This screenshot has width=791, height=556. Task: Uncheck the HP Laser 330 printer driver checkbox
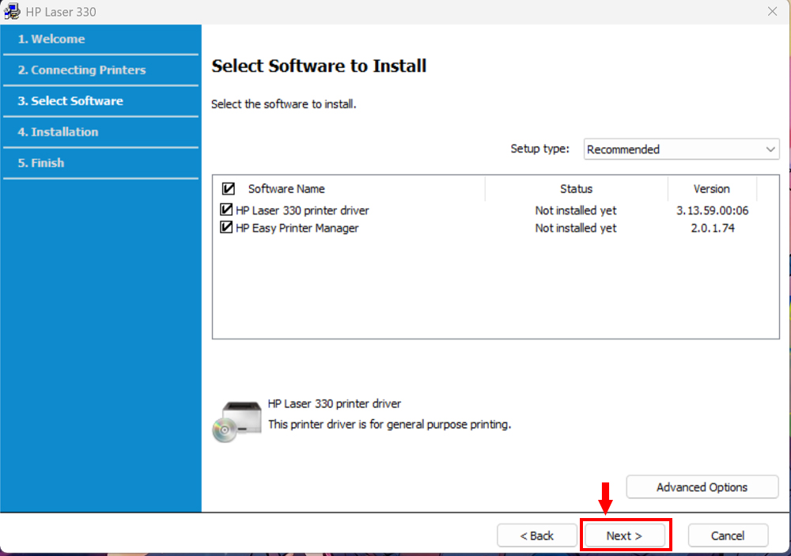click(x=226, y=210)
